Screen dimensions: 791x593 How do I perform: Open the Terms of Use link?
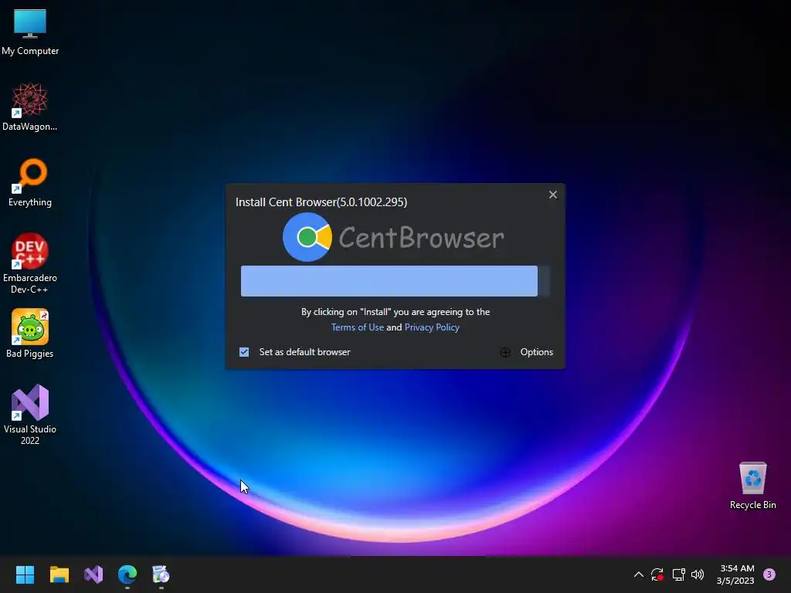click(x=357, y=327)
